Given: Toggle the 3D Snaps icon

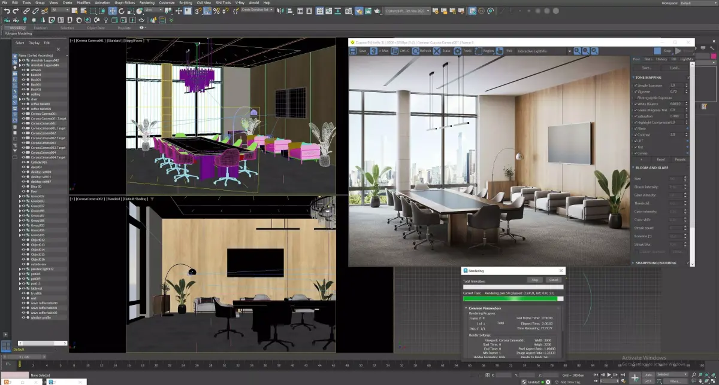Looking at the screenshot, I should [x=198, y=11].
